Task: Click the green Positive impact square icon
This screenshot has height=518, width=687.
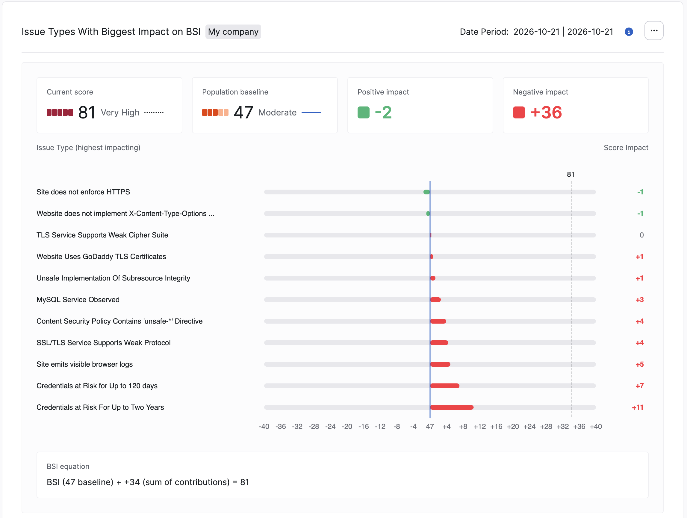Action: [363, 112]
